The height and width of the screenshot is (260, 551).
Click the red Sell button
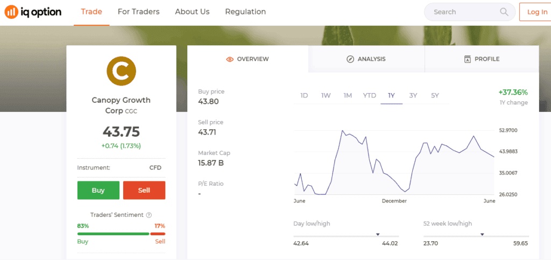pyautogui.click(x=144, y=191)
